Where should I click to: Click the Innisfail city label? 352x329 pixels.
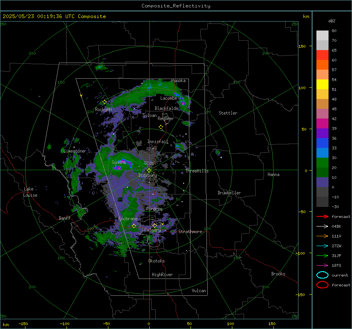pyautogui.click(x=158, y=142)
